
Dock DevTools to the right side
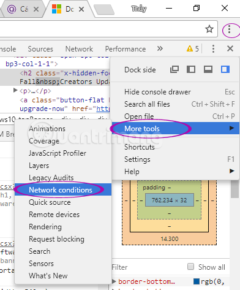pos(225,69)
